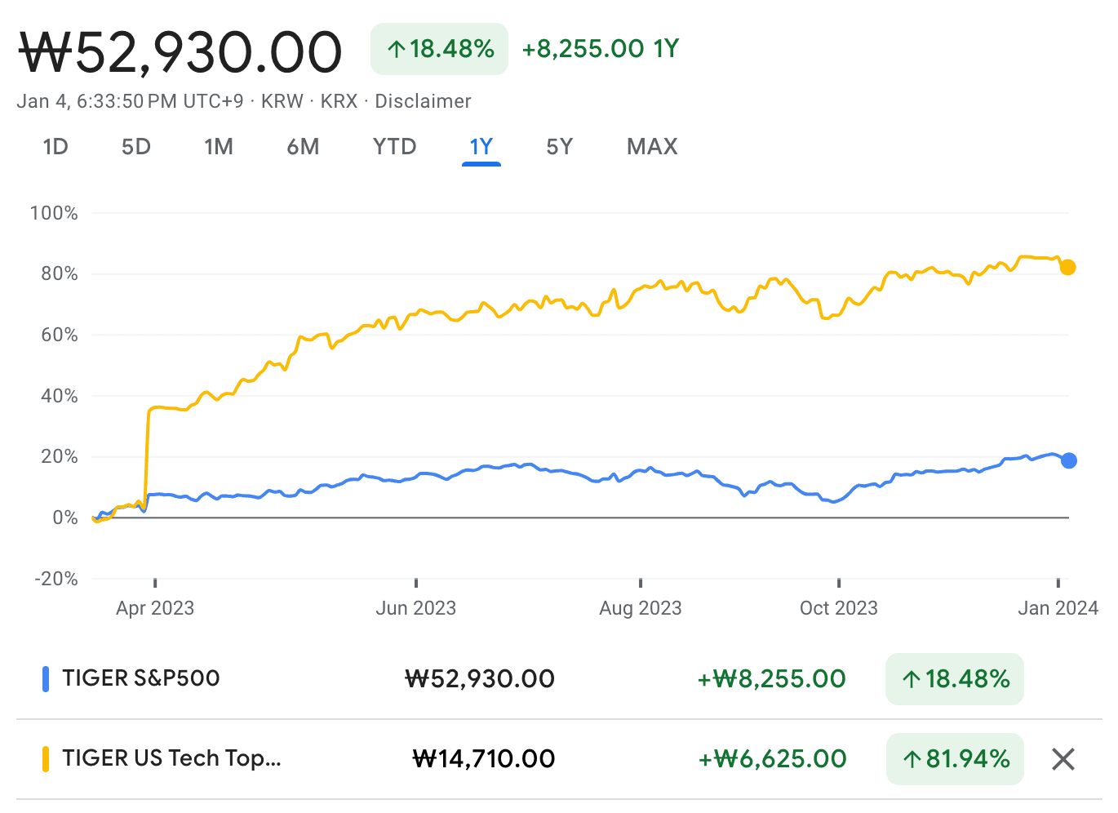This screenshot has width=1118, height=813.
Task: Open the Disclaimer link
Action: tap(423, 101)
